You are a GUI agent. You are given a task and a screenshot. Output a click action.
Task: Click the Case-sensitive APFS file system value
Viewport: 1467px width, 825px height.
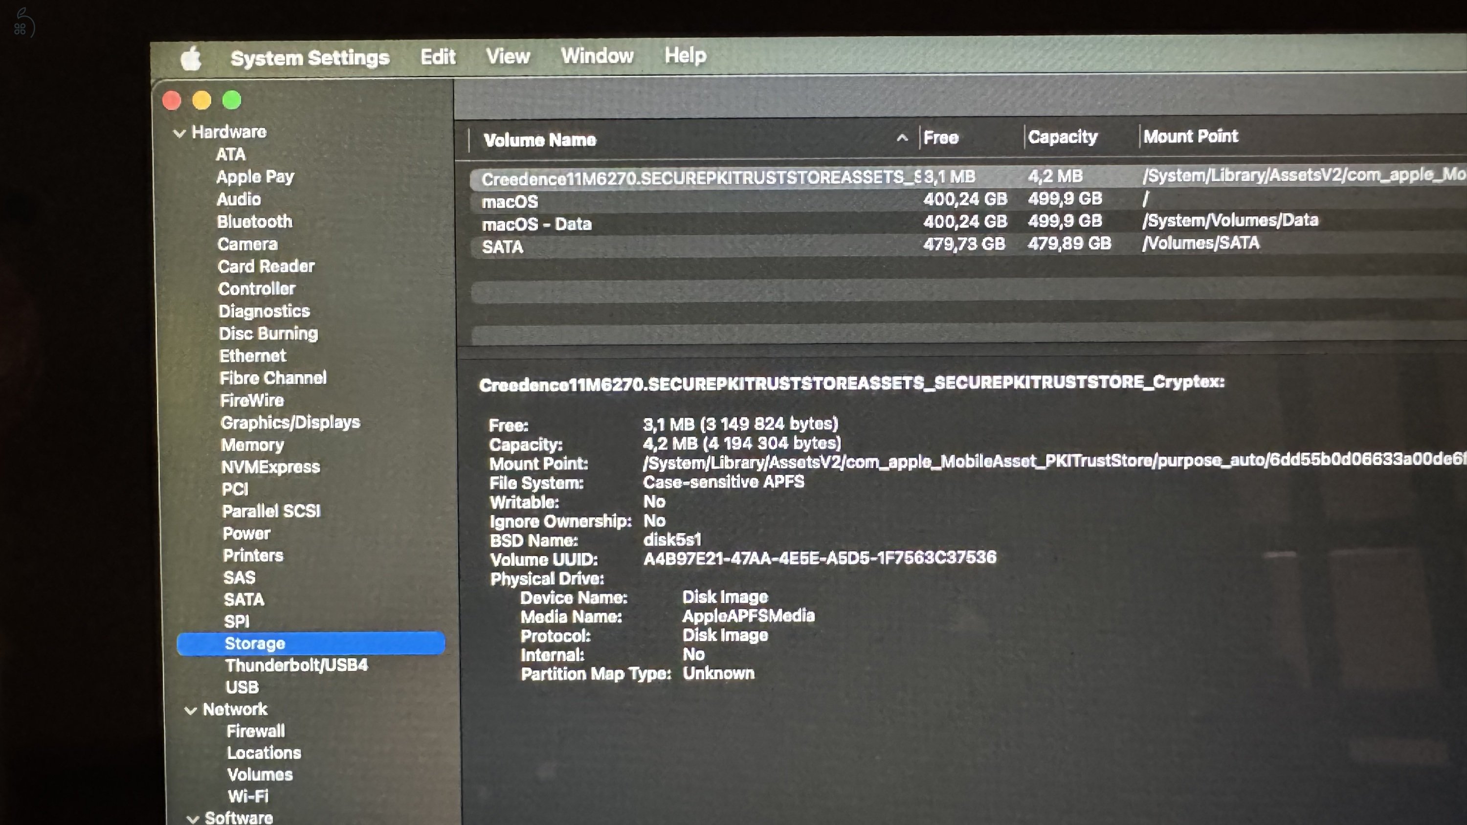pyautogui.click(x=724, y=482)
